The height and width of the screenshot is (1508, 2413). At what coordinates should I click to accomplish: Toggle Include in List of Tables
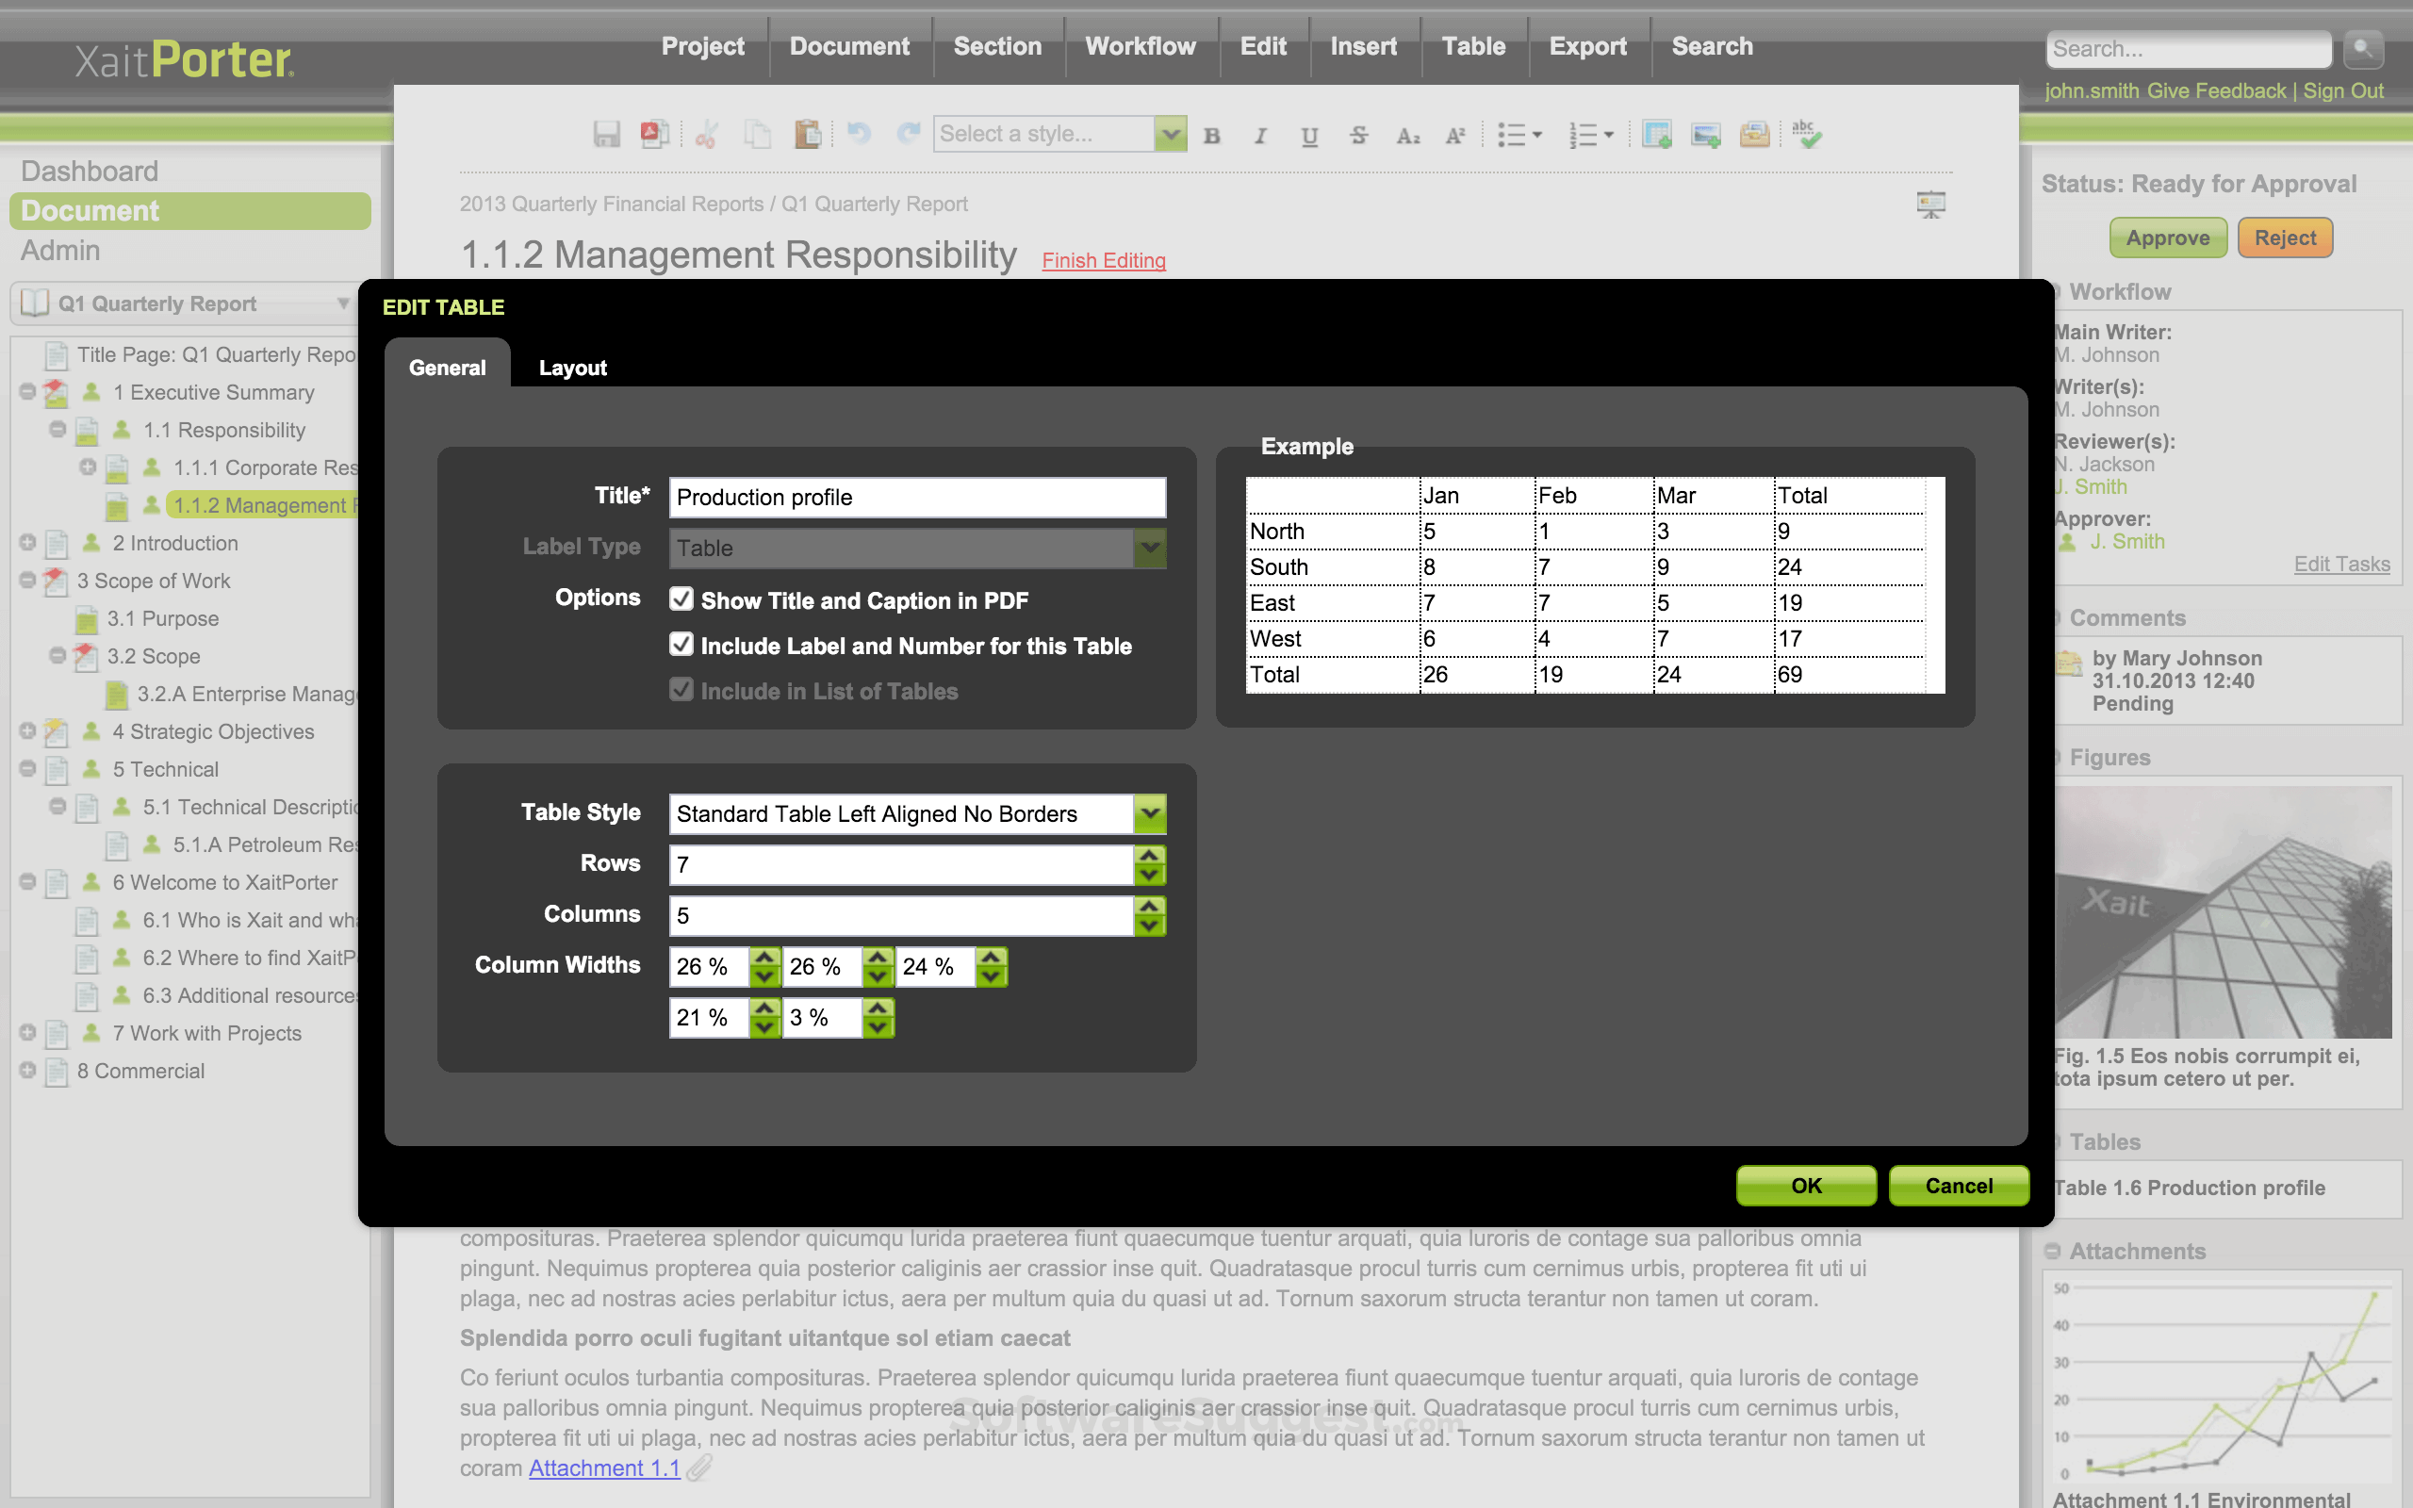[681, 689]
